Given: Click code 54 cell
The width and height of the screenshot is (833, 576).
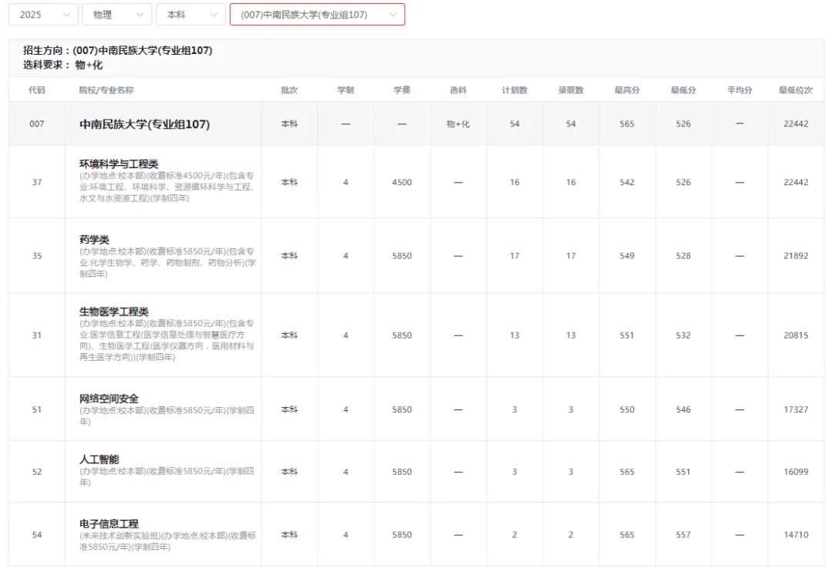Looking at the screenshot, I should [37, 535].
